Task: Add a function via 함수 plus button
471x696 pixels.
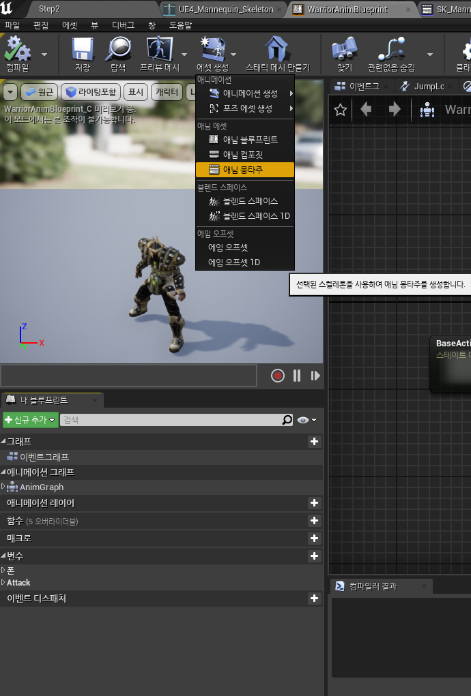Action: [x=314, y=521]
